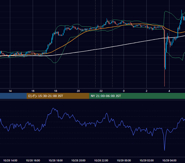
Task: Click the NY 21:00-06:00 JST session bar
Action: tap(137, 96)
